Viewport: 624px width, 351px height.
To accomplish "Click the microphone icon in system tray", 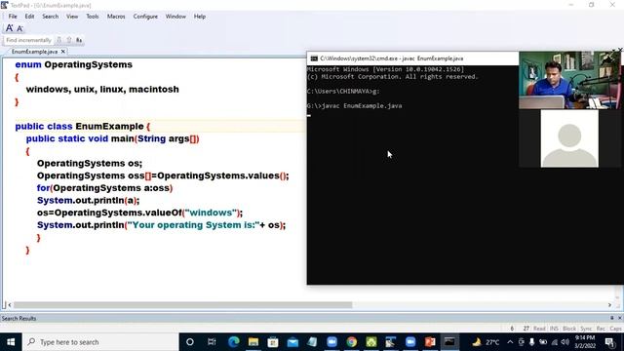I will pyautogui.click(x=531, y=342).
